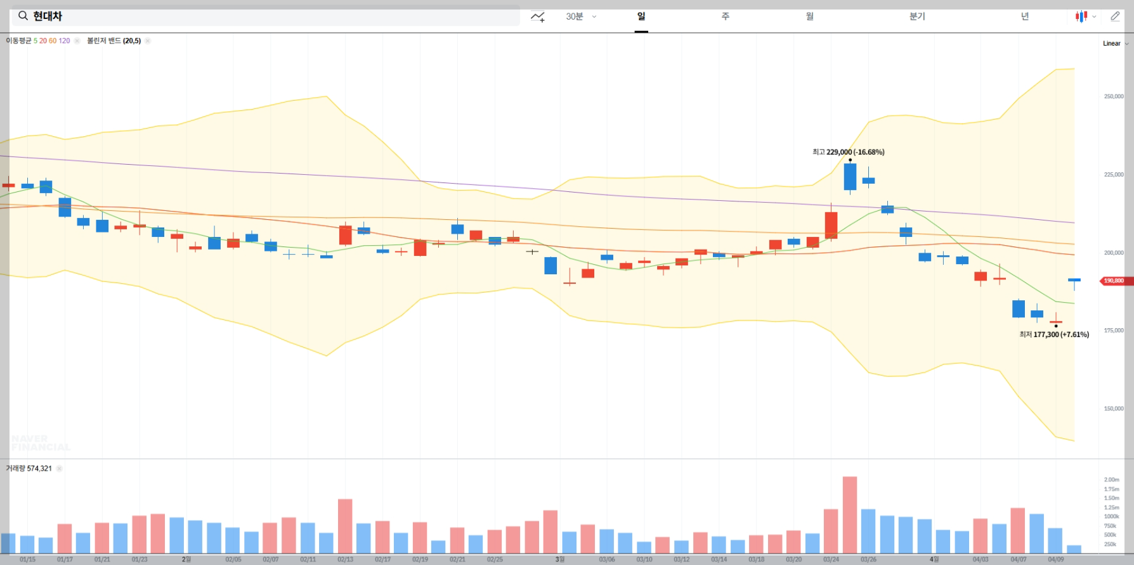Click the 03/24 date axis label

point(831,559)
